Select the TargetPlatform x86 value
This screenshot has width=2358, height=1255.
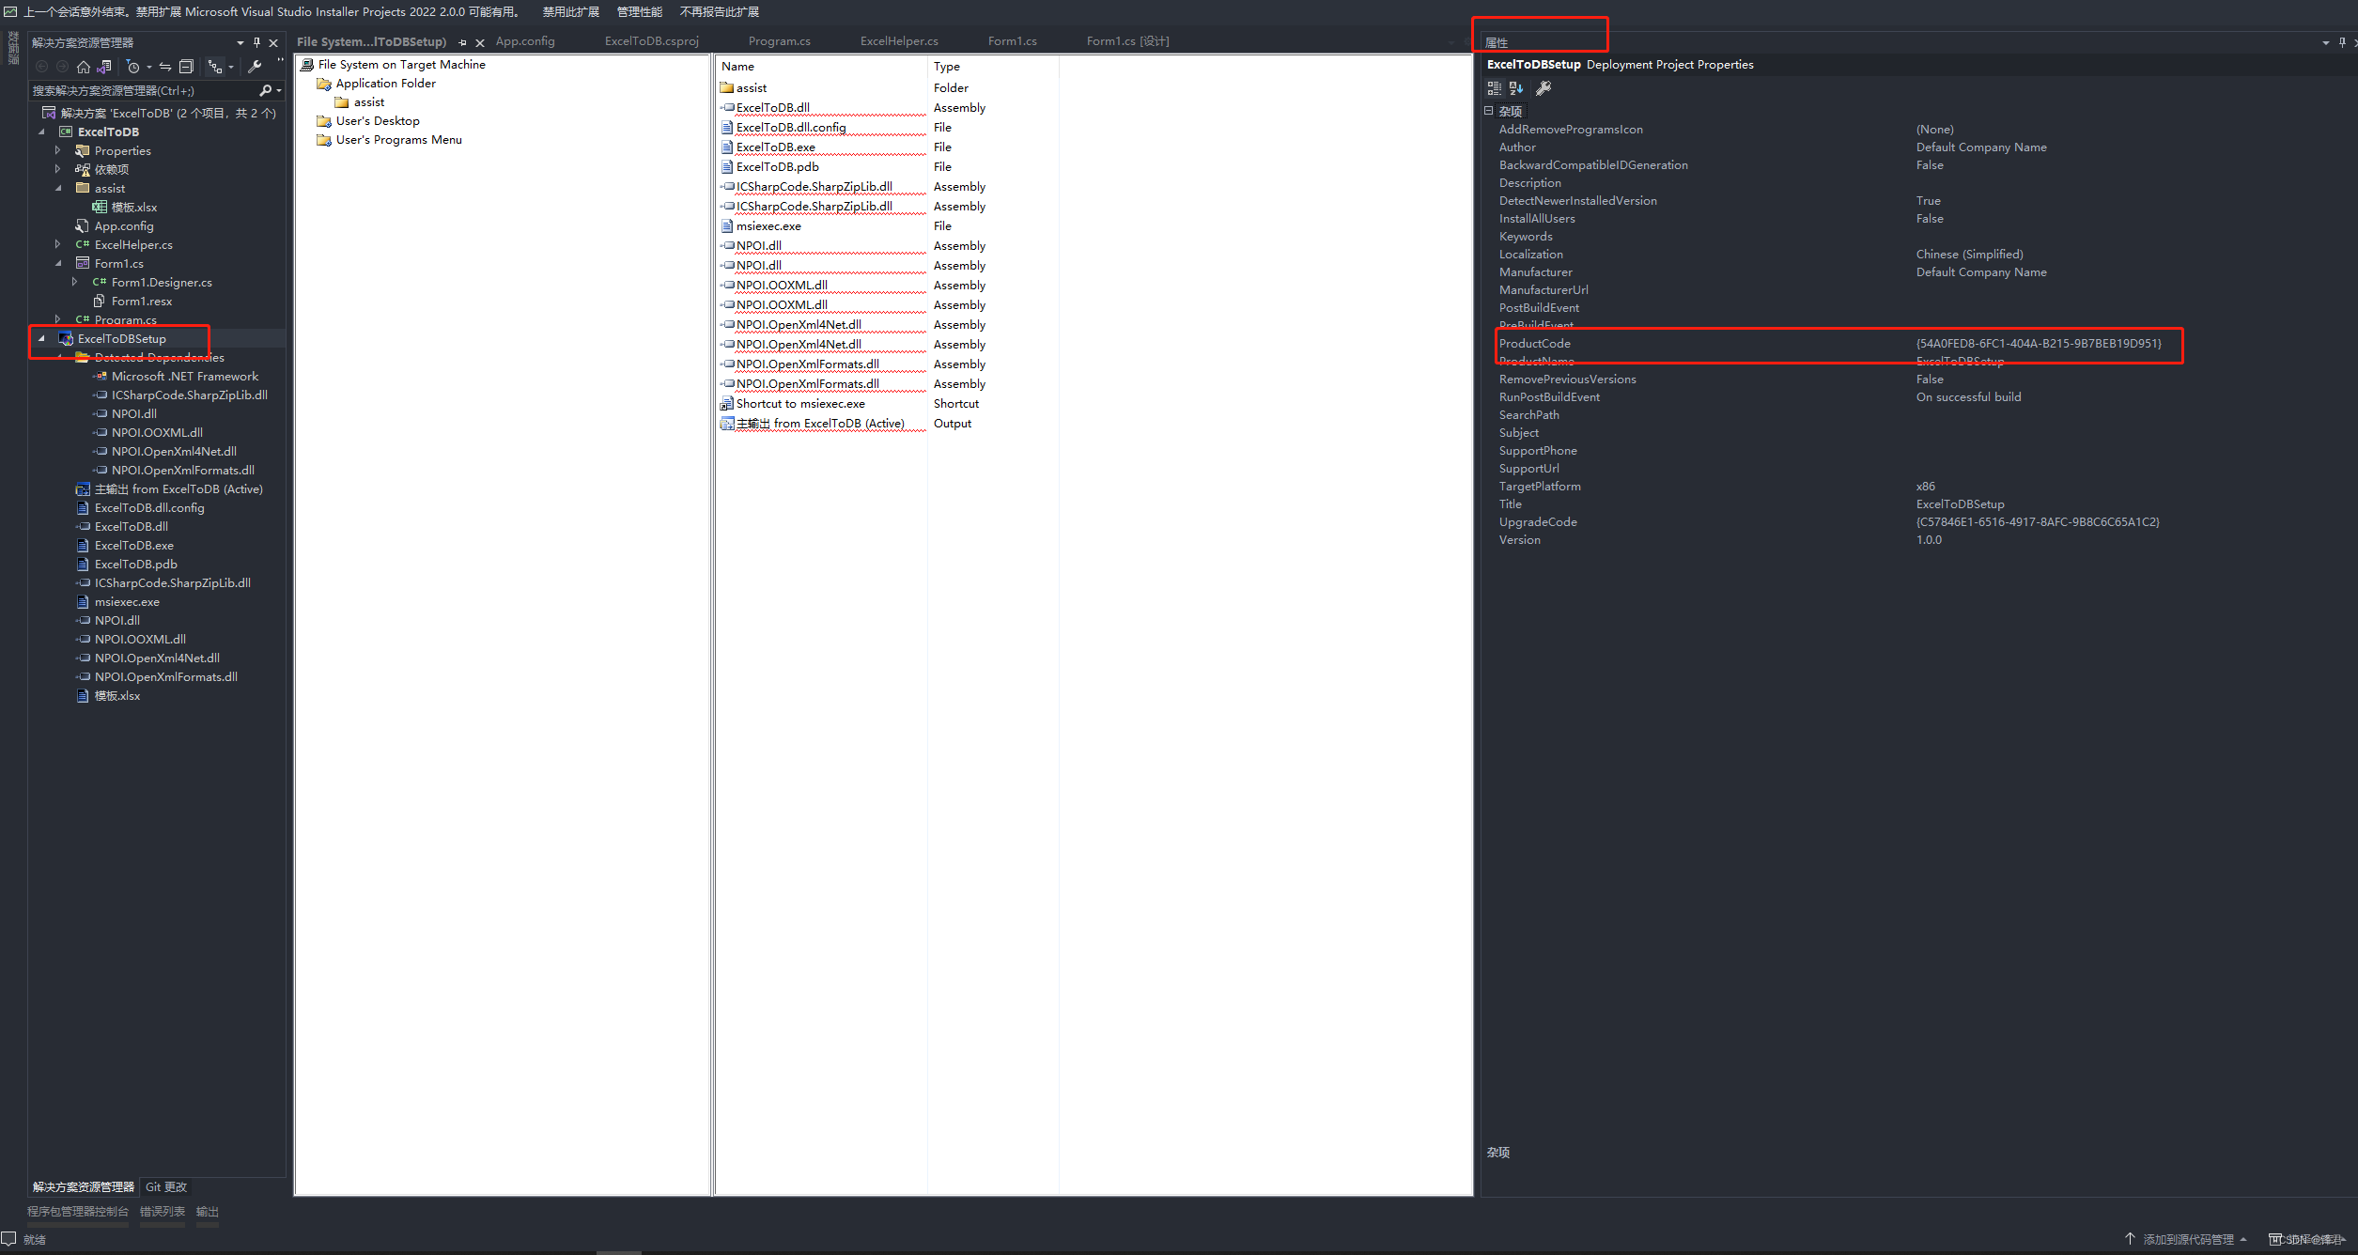coord(1926,487)
